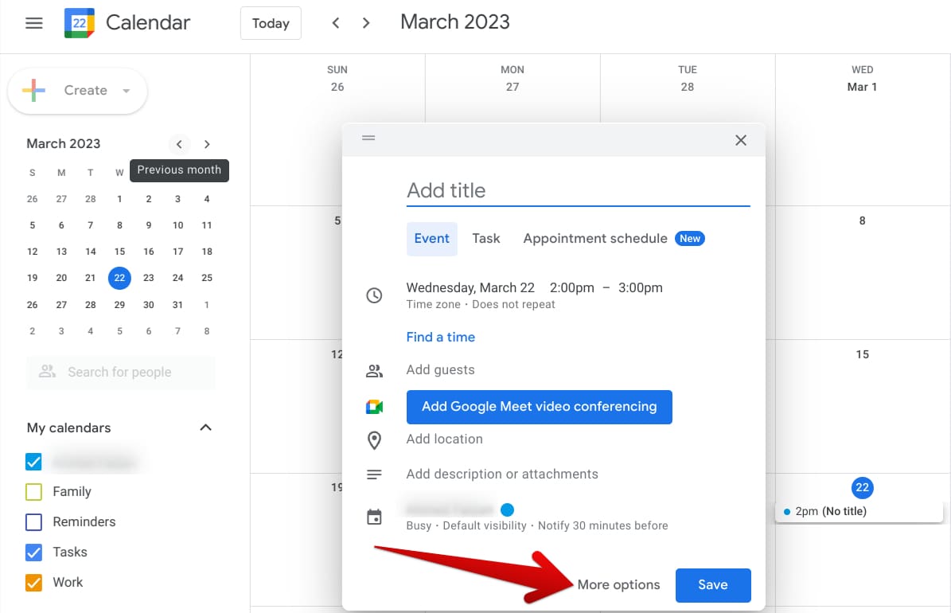Collapse the My calendars section

(205, 428)
